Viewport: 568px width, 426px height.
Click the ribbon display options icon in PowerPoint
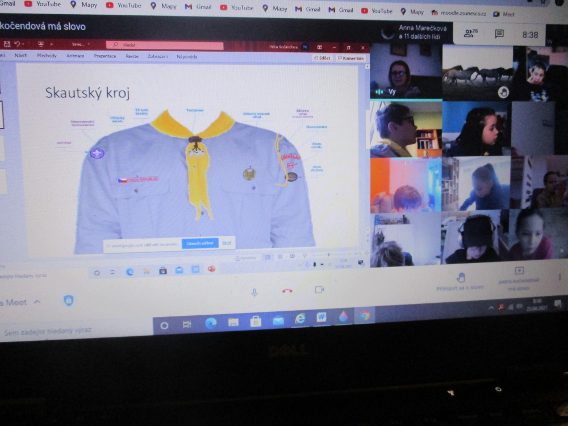319,47
